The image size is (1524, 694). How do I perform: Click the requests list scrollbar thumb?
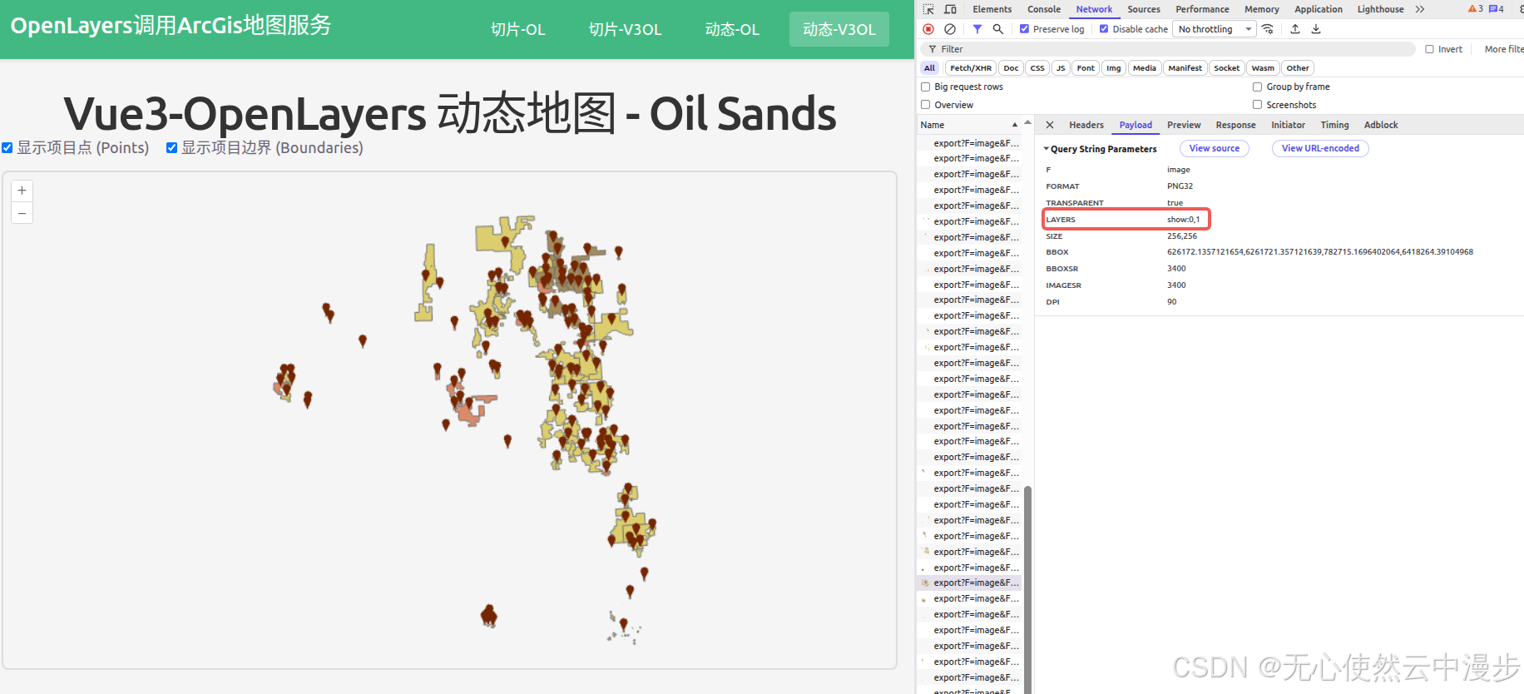click(1028, 589)
